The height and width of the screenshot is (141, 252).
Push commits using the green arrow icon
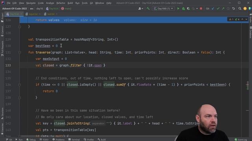[223, 9]
